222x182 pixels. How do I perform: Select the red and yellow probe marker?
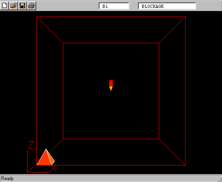click(x=111, y=85)
